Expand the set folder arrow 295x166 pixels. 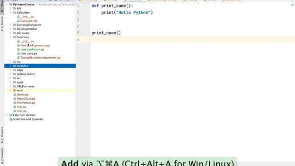pos(10,78)
